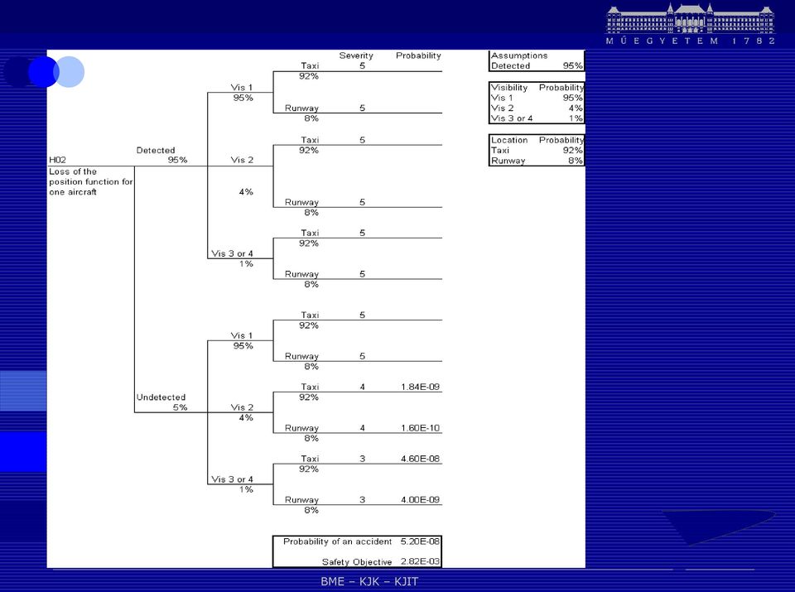Viewport: 795px width, 592px height.
Task: Select "Vis 2" node under Undetected branch
Action: 242,407
